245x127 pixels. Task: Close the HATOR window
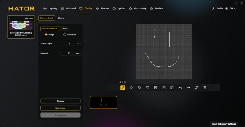click(241, 3)
